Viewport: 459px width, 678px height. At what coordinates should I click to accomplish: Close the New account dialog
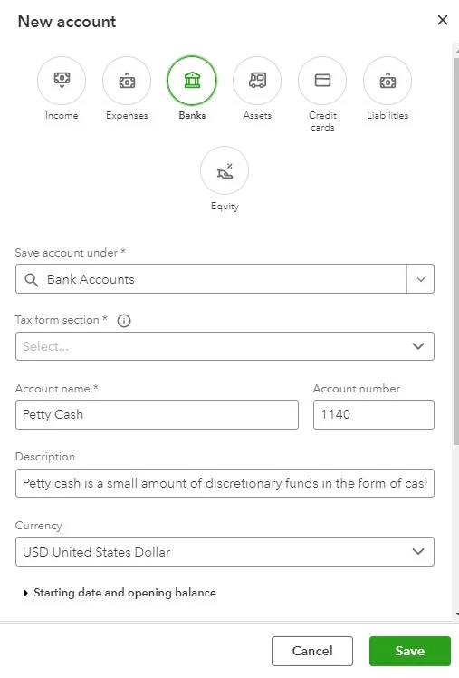coord(443,20)
